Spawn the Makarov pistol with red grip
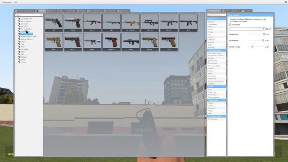The width and height of the screenshot is (288, 162). coord(111,42)
